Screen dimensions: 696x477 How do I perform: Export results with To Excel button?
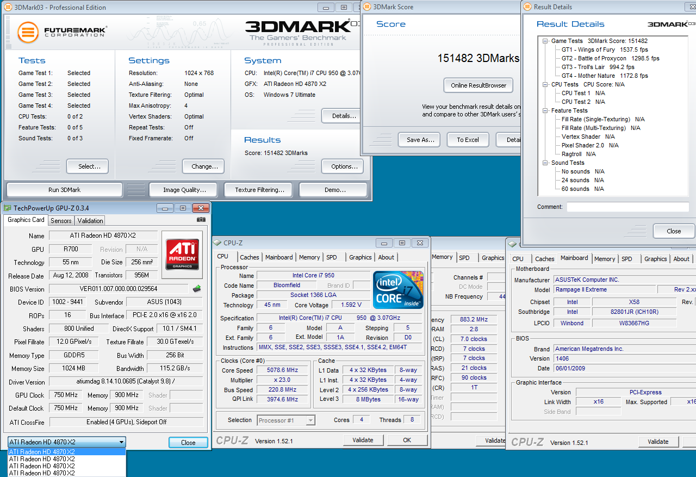pos(468,140)
